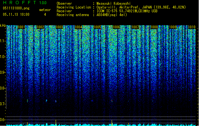Click the 0.7 kHz axis tick label
The width and height of the screenshot is (199, 126).
click(3, 104)
